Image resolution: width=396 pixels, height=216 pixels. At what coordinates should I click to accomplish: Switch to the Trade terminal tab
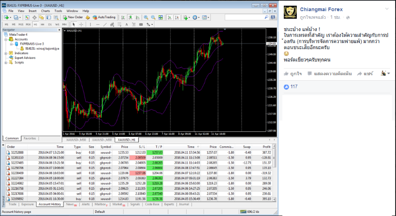[x=13, y=204]
